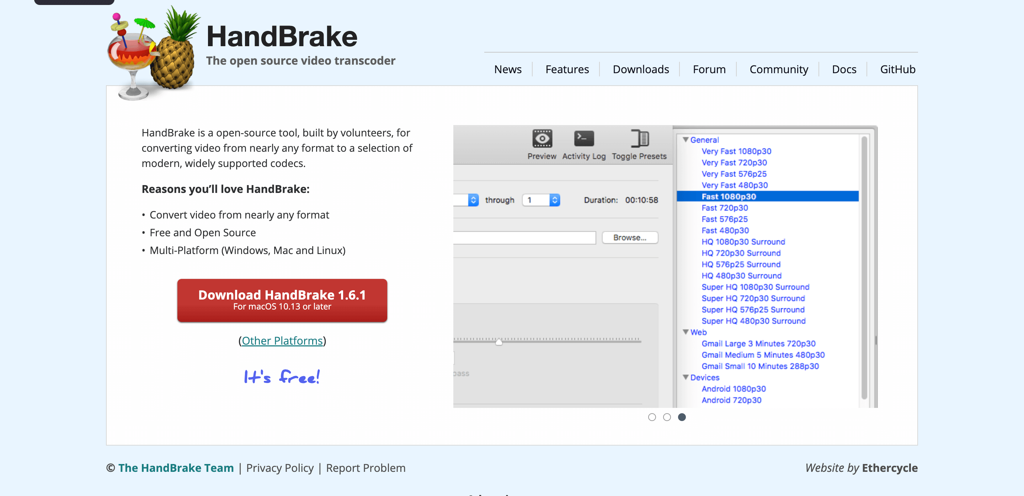Select Android 1080p30 preset
The width and height of the screenshot is (1024, 496).
pyautogui.click(x=734, y=389)
